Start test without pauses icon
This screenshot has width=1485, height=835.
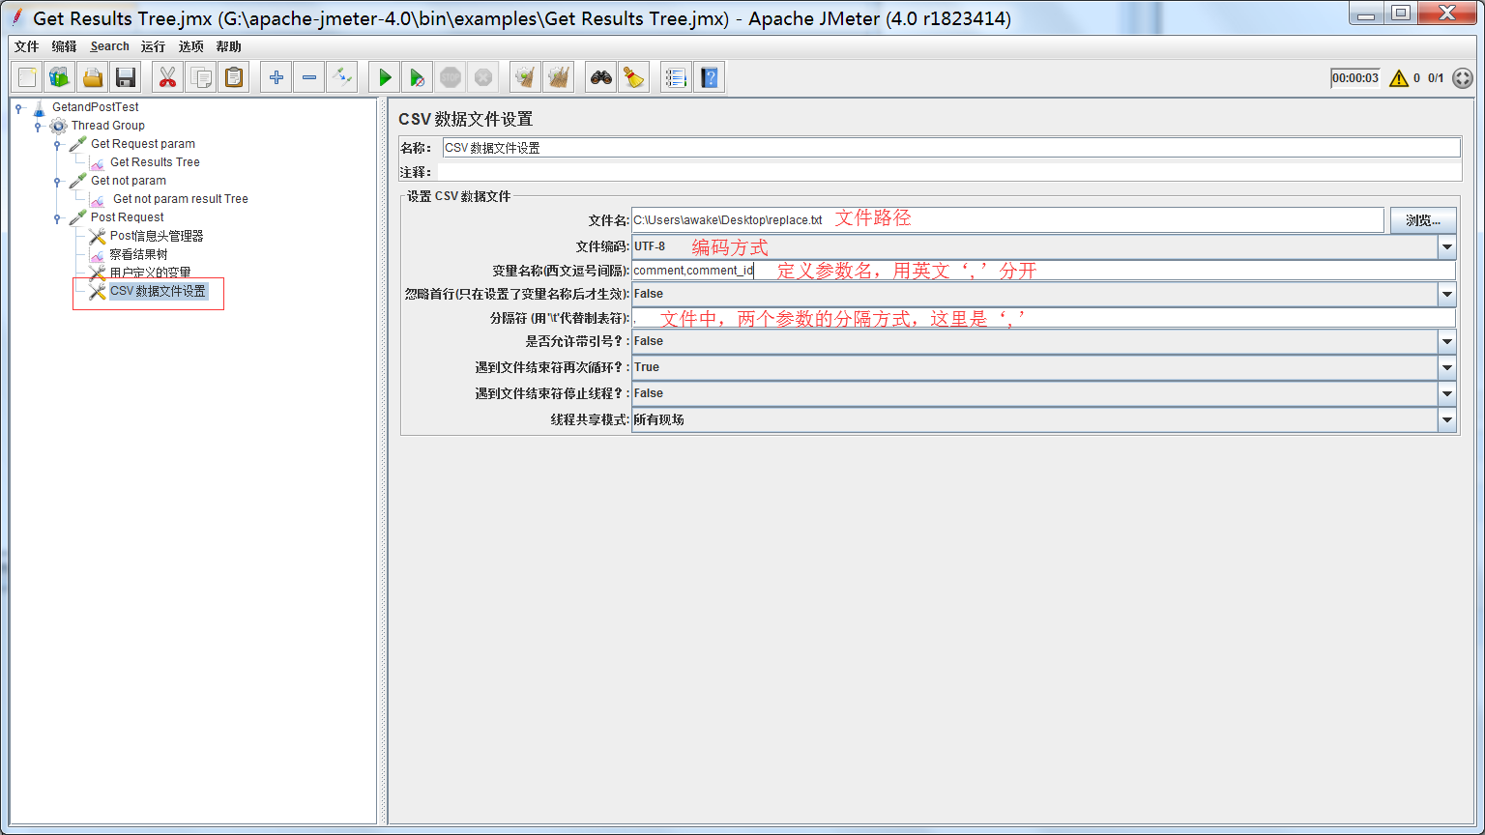pos(418,77)
